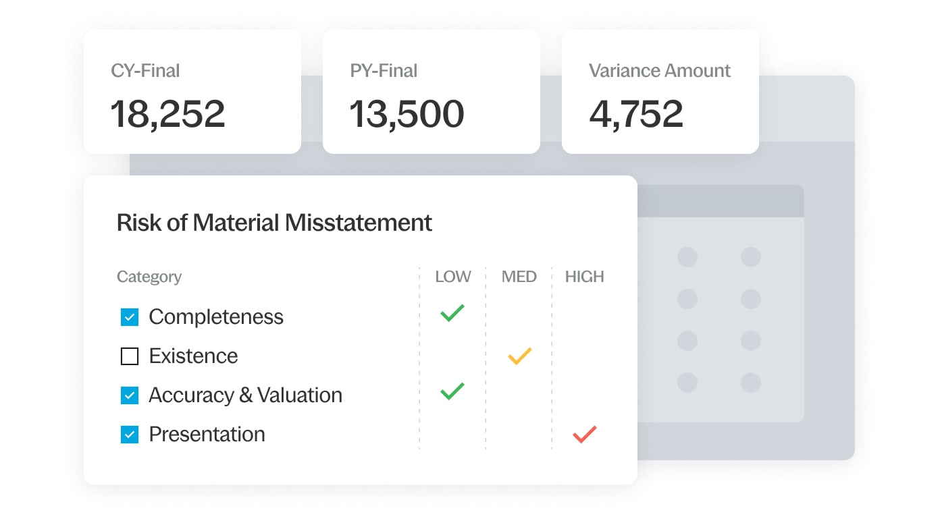Viewport: 940px width, 525px height.
Task: Open the LOW column header
Action: click(452, 277)
